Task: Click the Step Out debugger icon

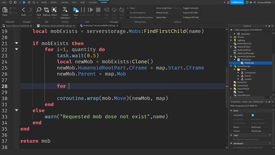Action: pos(122,10)
